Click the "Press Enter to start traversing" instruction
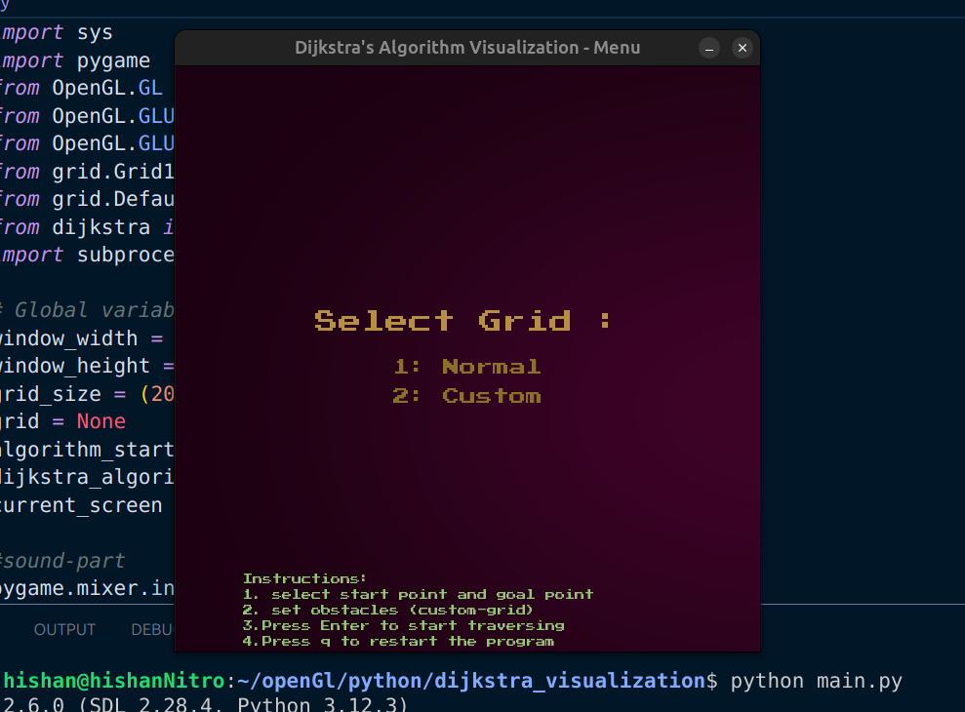 coord(404,625)
